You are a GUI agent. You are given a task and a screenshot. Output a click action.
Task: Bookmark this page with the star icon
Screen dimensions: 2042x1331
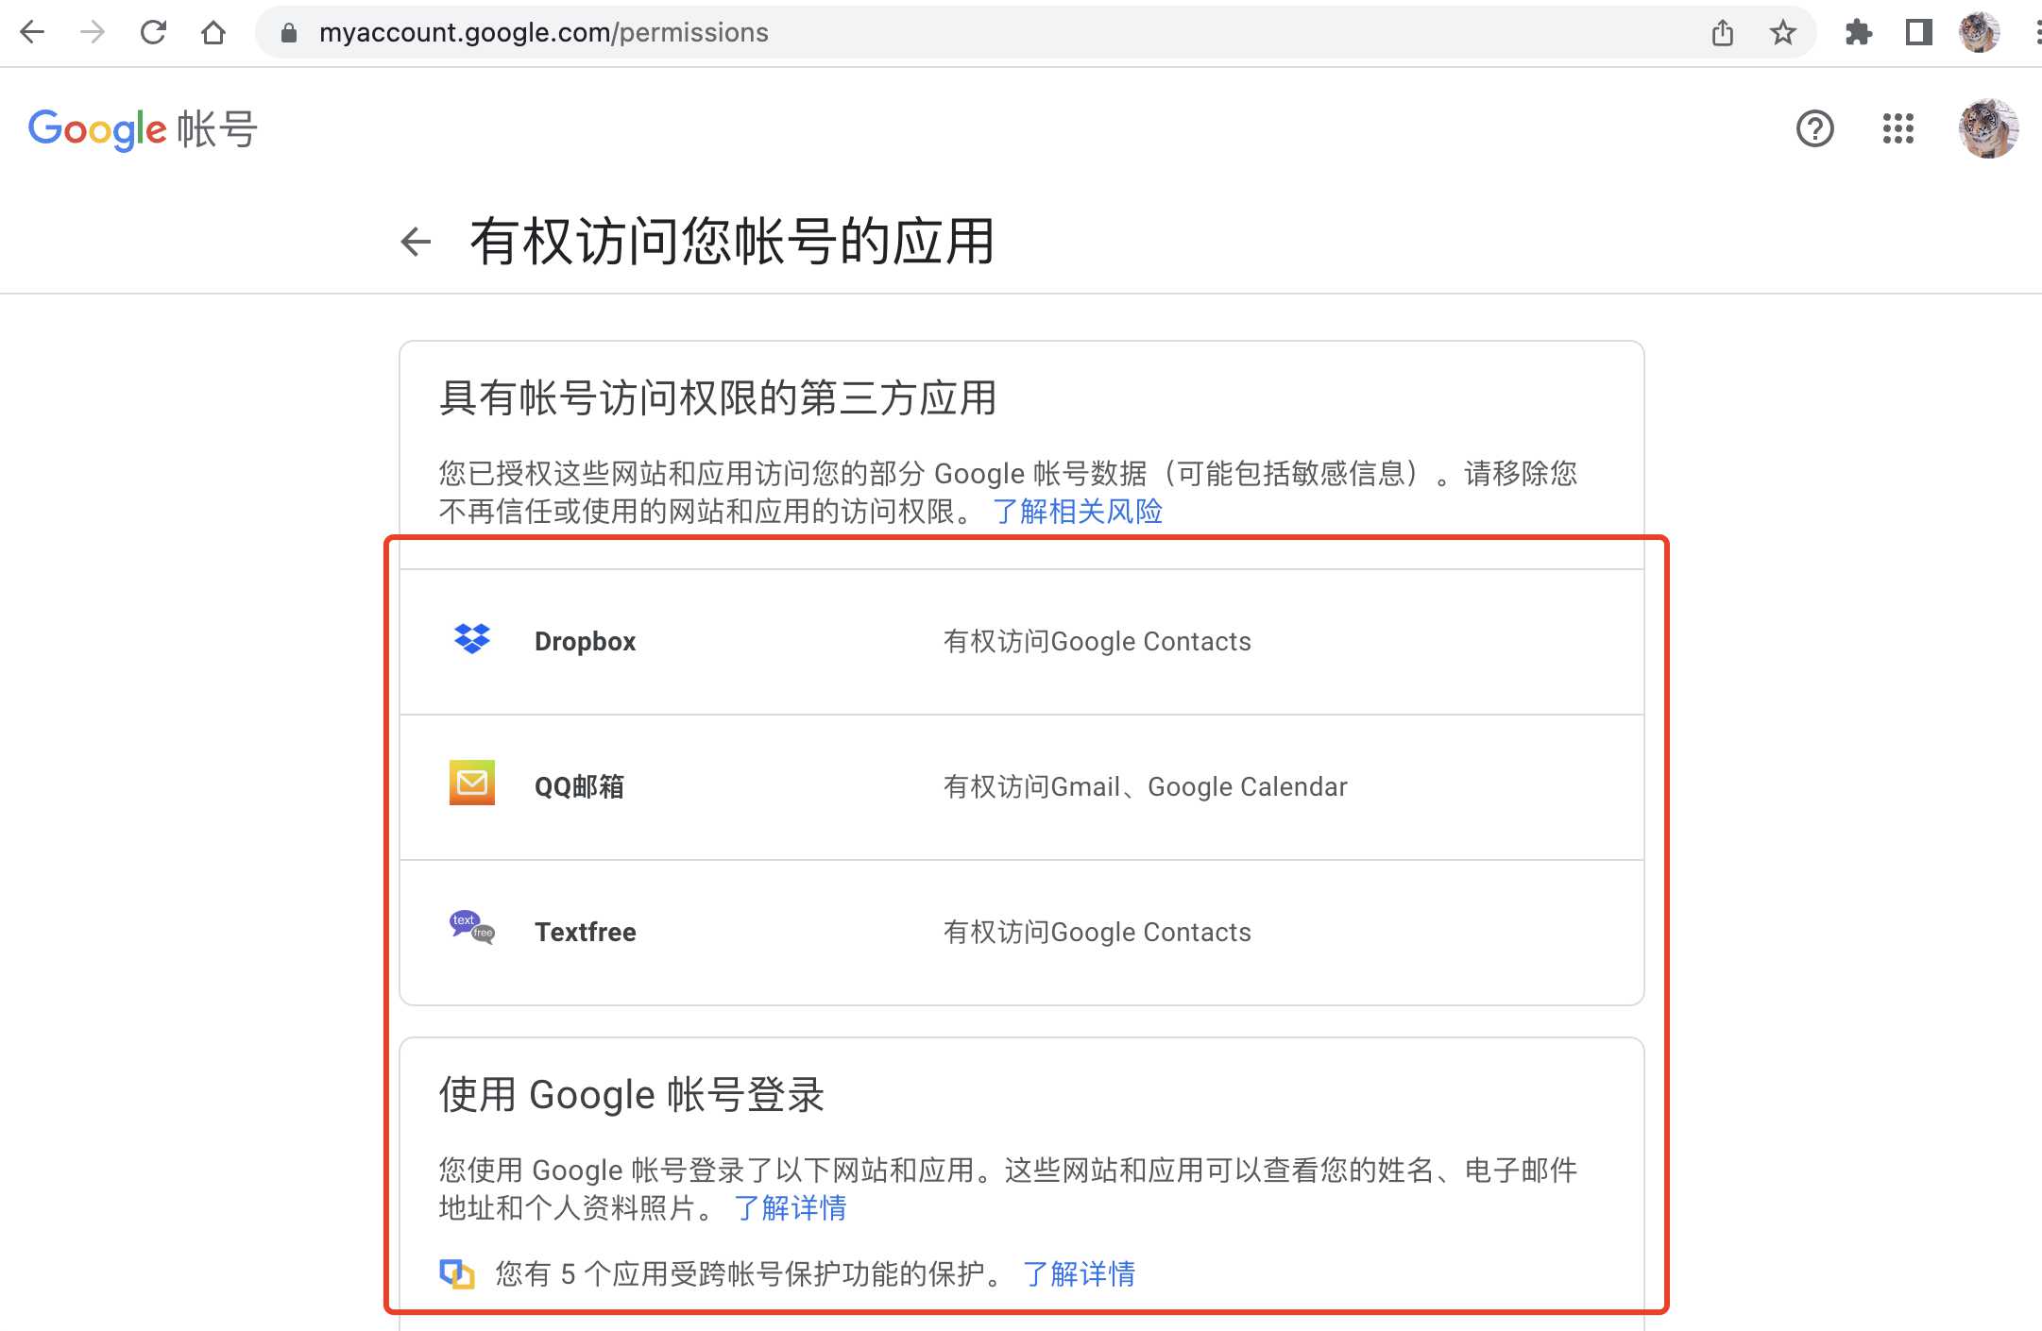click(1781, 32)
